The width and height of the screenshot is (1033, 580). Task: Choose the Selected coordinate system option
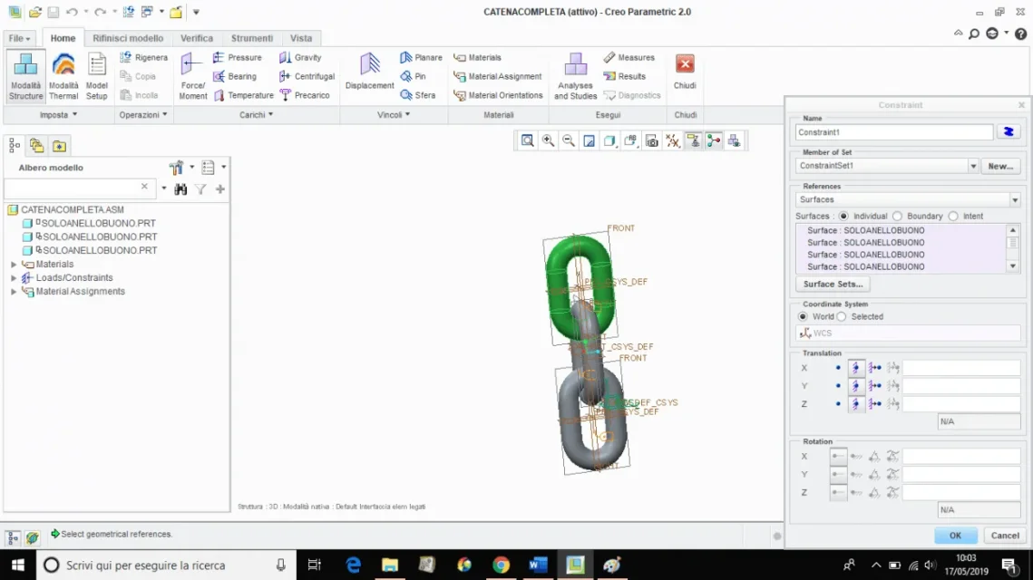click(842, 316)
